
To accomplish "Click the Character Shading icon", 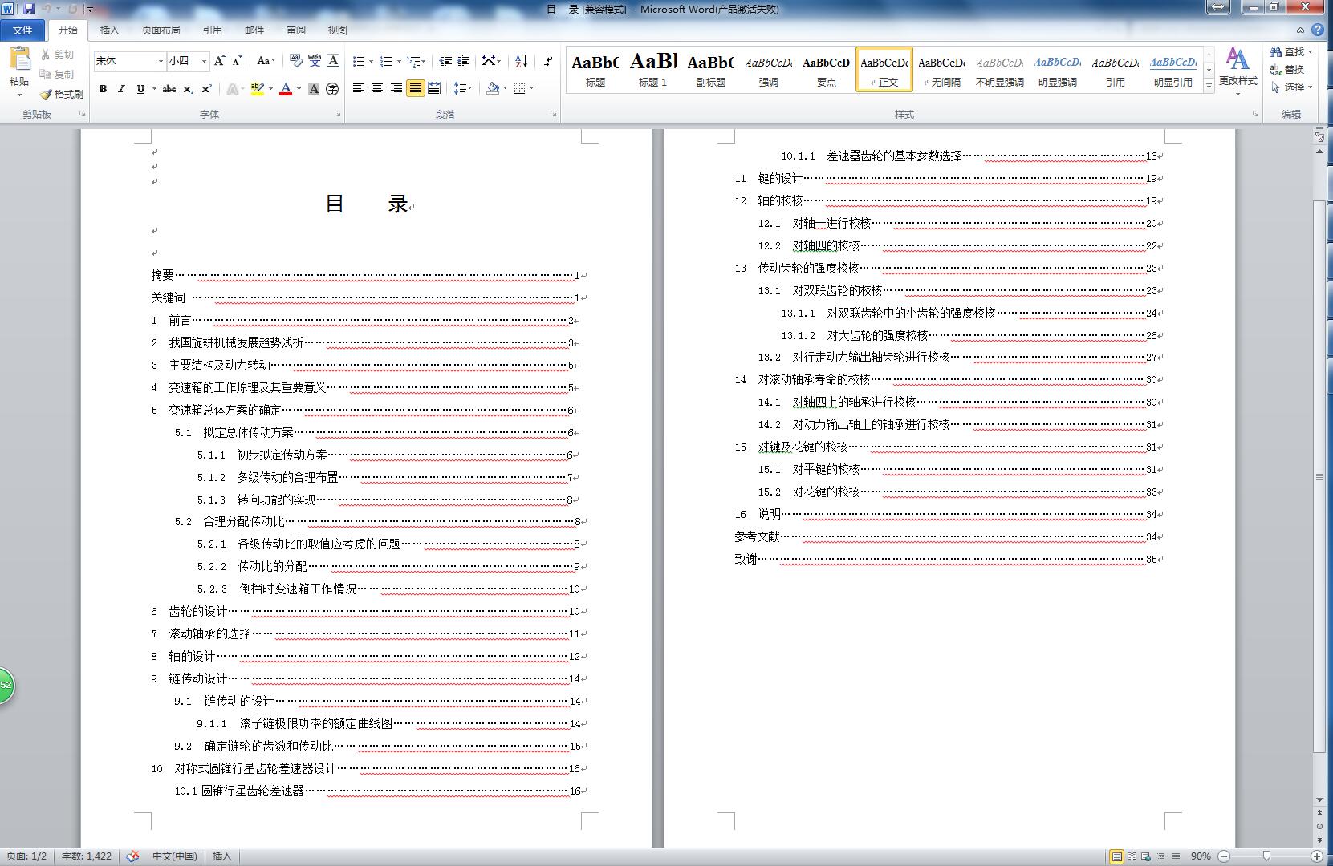I will [x=314, y=89].
